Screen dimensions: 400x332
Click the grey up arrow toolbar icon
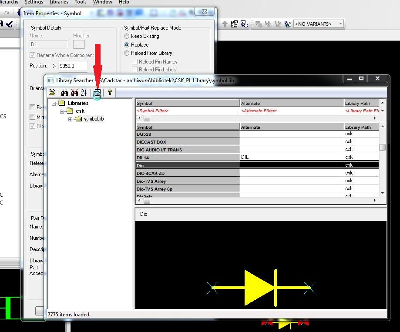tap(225, 24)
